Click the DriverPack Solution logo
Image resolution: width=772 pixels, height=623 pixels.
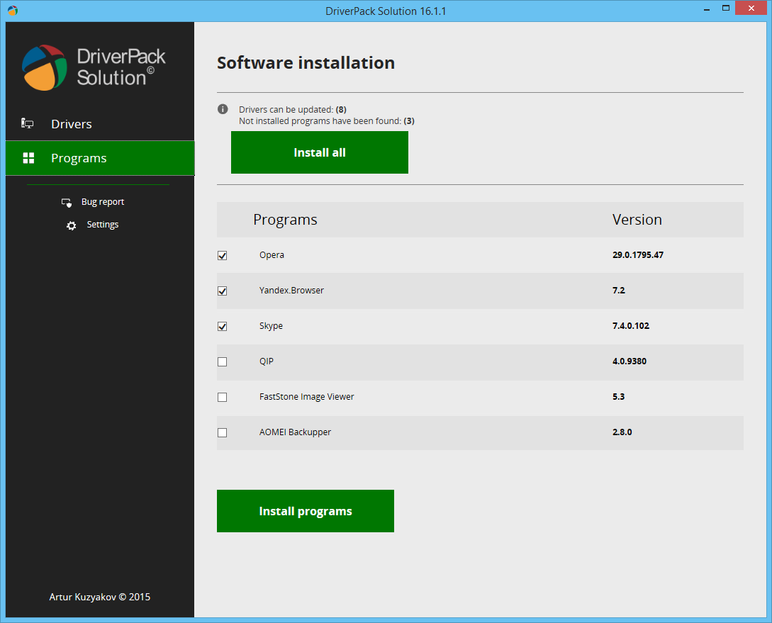pos(45,67)
